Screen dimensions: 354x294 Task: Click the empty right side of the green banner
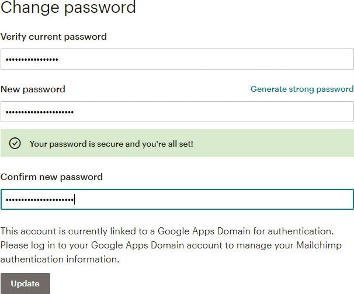pos(280,143)
